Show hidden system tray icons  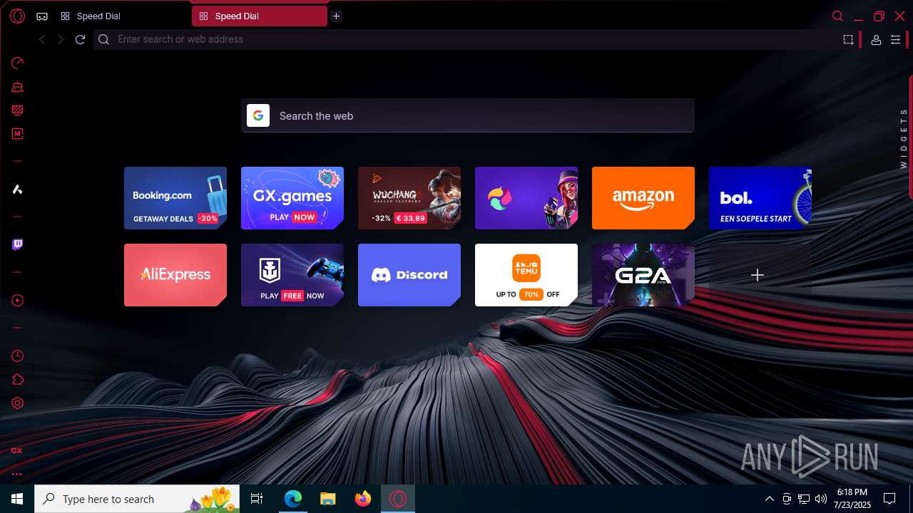coord(769,499)
